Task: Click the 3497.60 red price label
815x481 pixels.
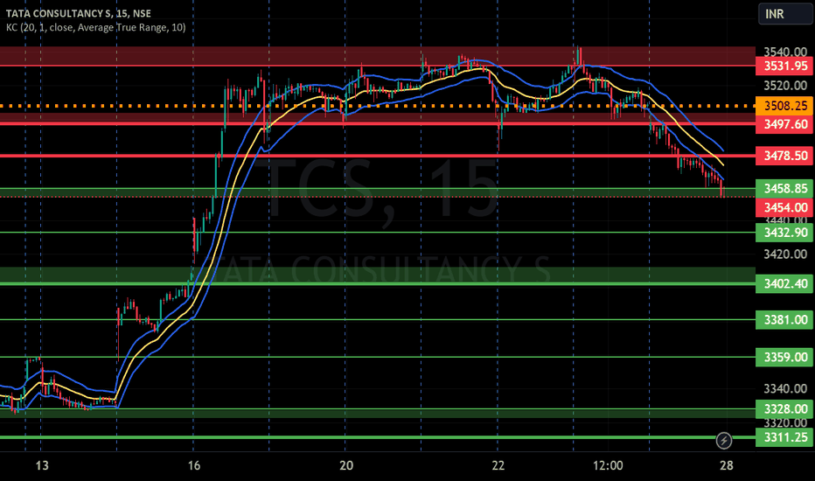Action: [784, 124]
